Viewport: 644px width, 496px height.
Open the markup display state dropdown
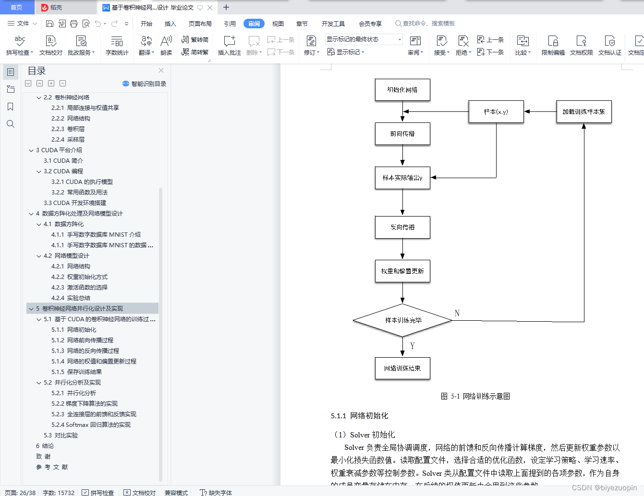coord(364,39)
